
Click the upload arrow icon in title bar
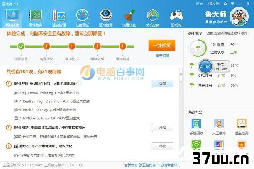point(225,3)
